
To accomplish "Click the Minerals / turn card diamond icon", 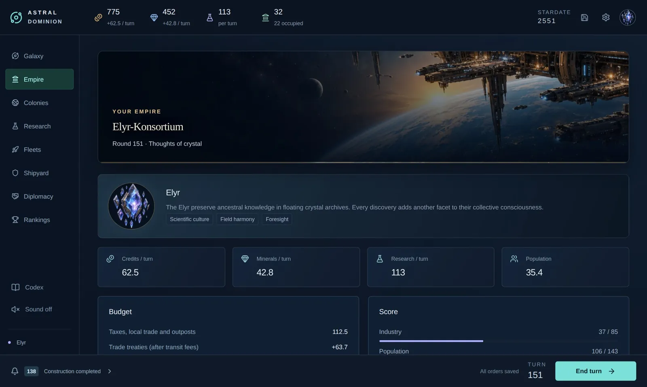I will 245,259.
